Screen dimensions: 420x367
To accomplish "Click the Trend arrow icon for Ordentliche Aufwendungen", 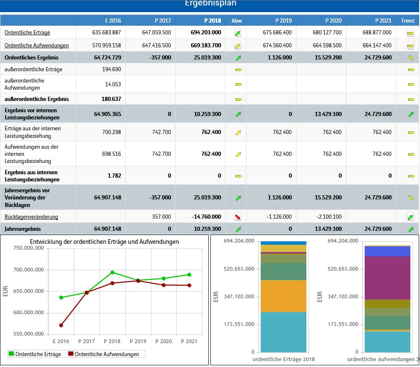I will coord(410,46).
